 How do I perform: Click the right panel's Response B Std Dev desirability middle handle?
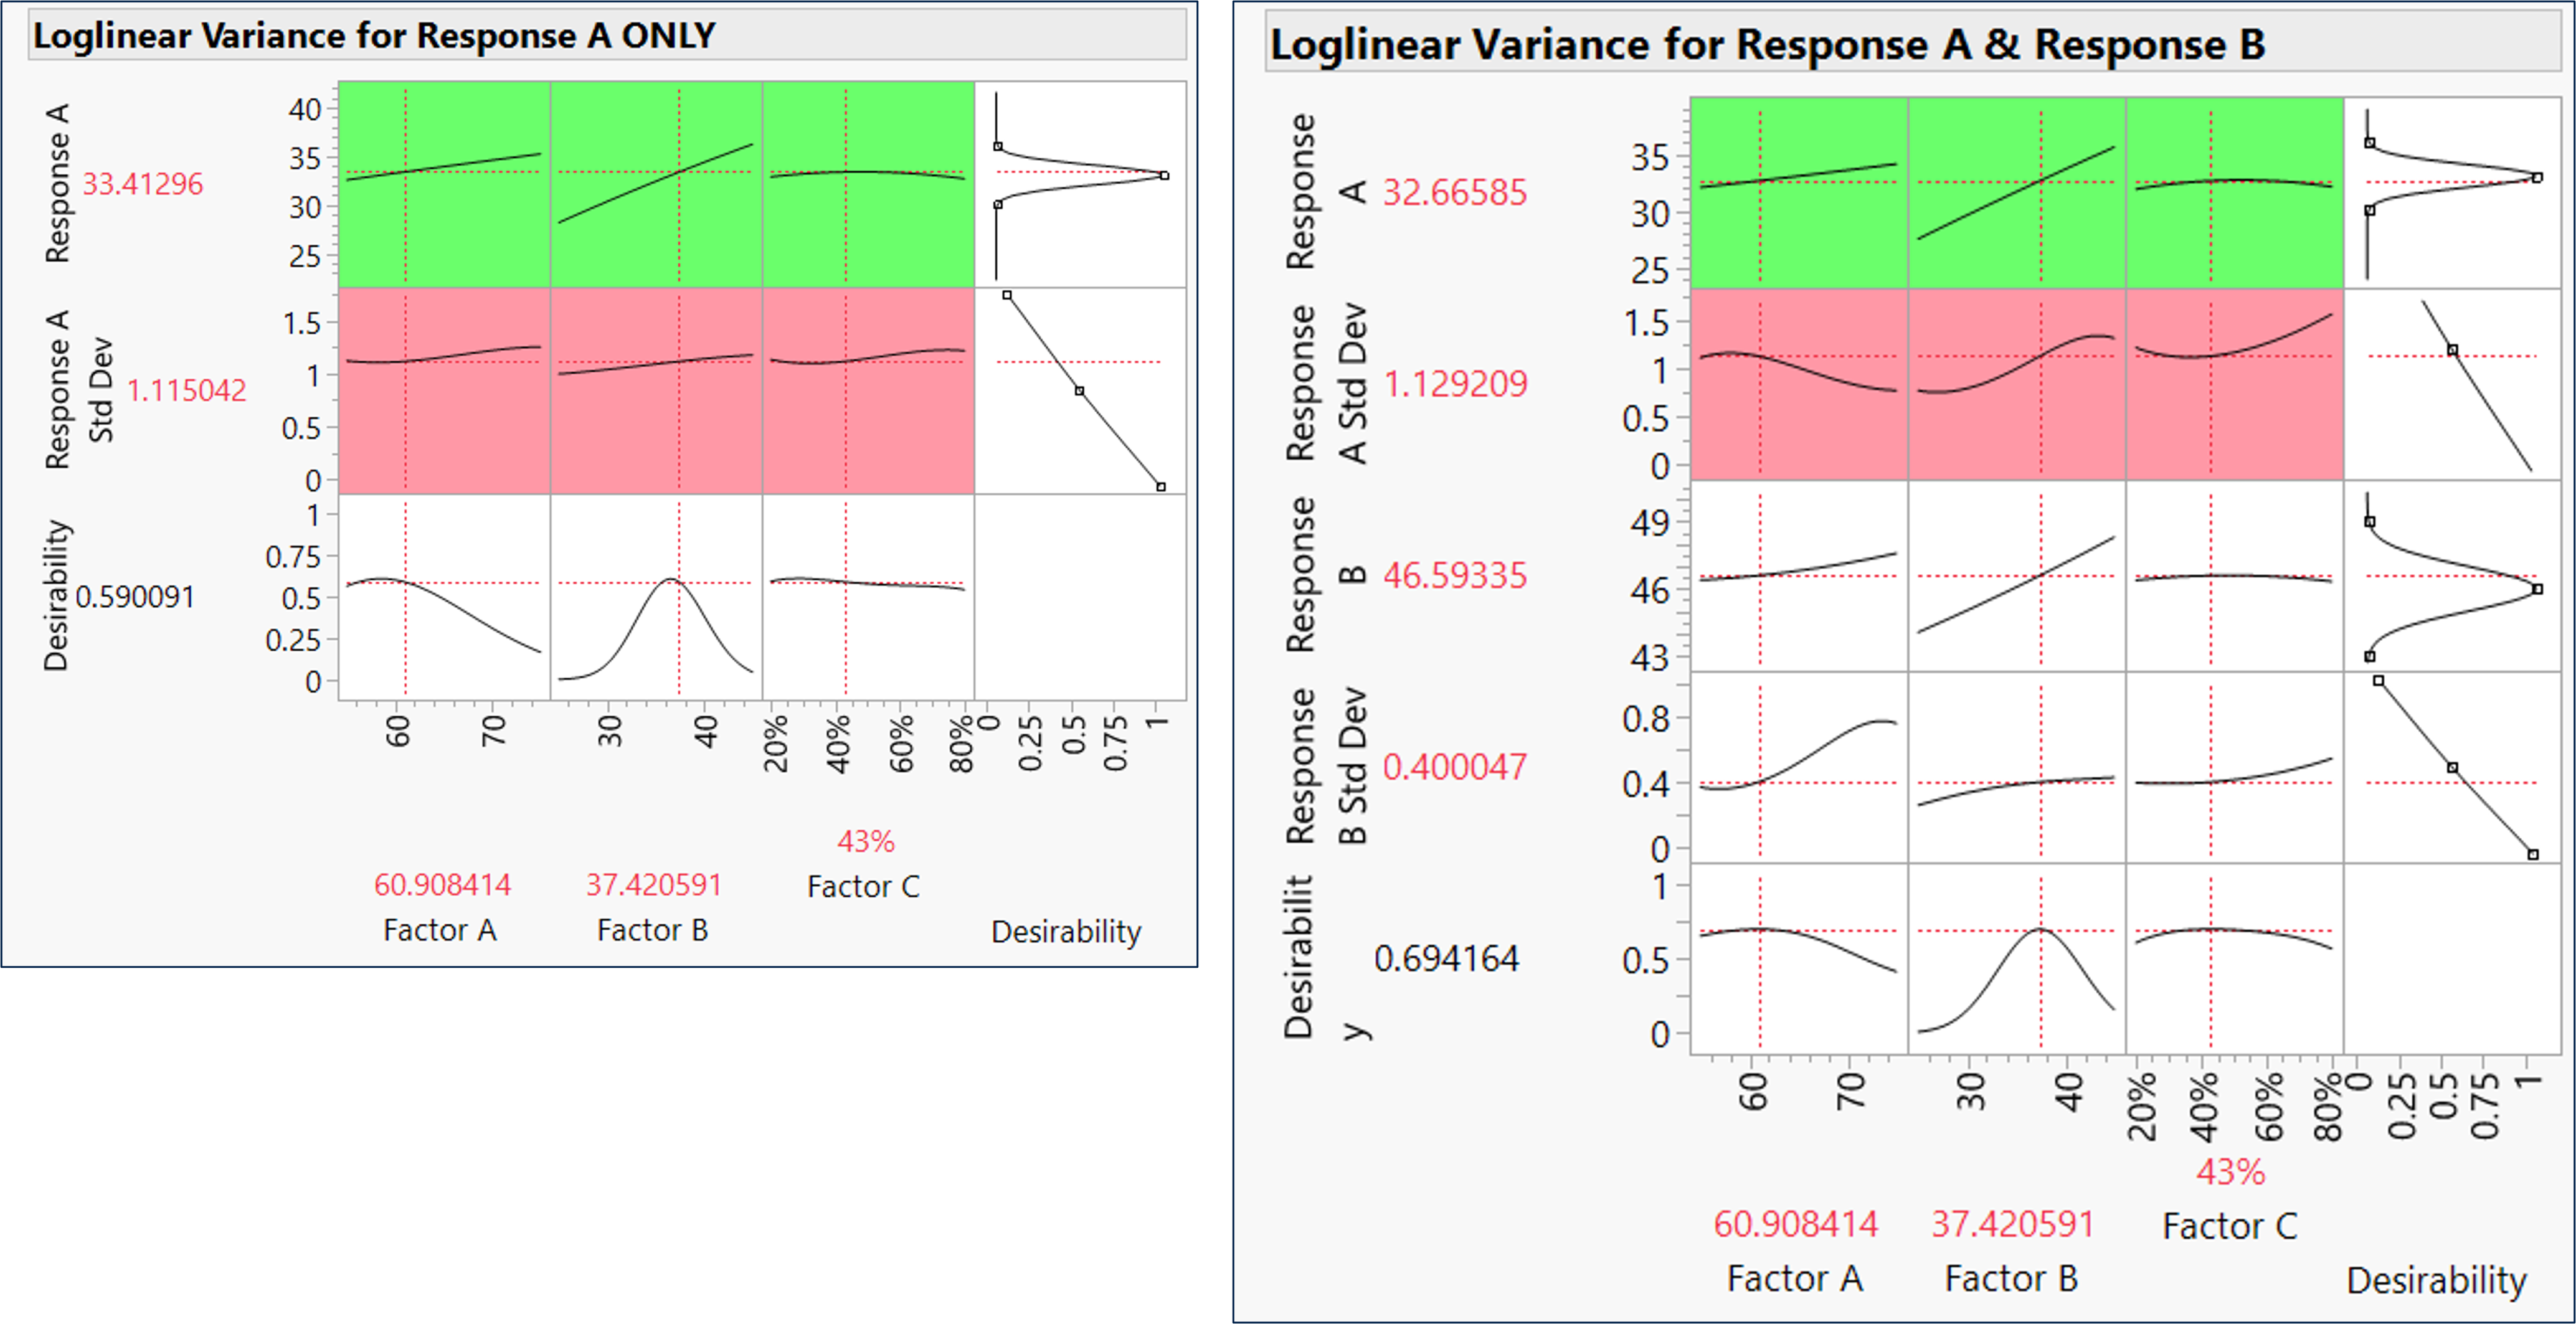2452,768
